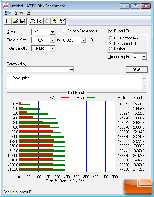The width and height of the screenshot is (154, 197).
Task: Click the Write value 10752
Action: 124,104
